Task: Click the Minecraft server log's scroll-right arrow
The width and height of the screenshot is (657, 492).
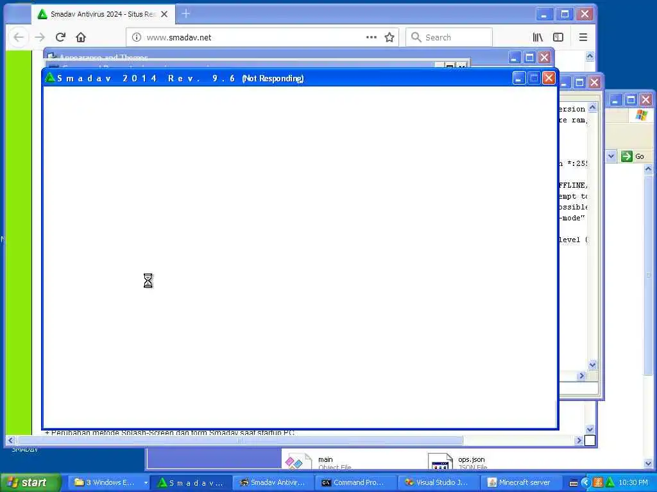Action: coord(581,375)
